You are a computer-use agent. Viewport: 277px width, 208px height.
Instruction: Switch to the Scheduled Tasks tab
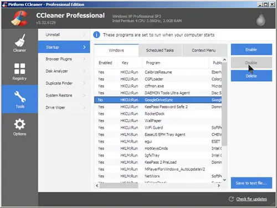160,50
